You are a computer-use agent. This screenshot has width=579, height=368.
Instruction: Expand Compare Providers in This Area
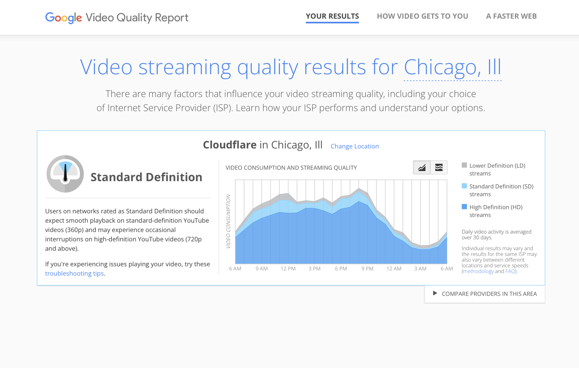[489, 294]
